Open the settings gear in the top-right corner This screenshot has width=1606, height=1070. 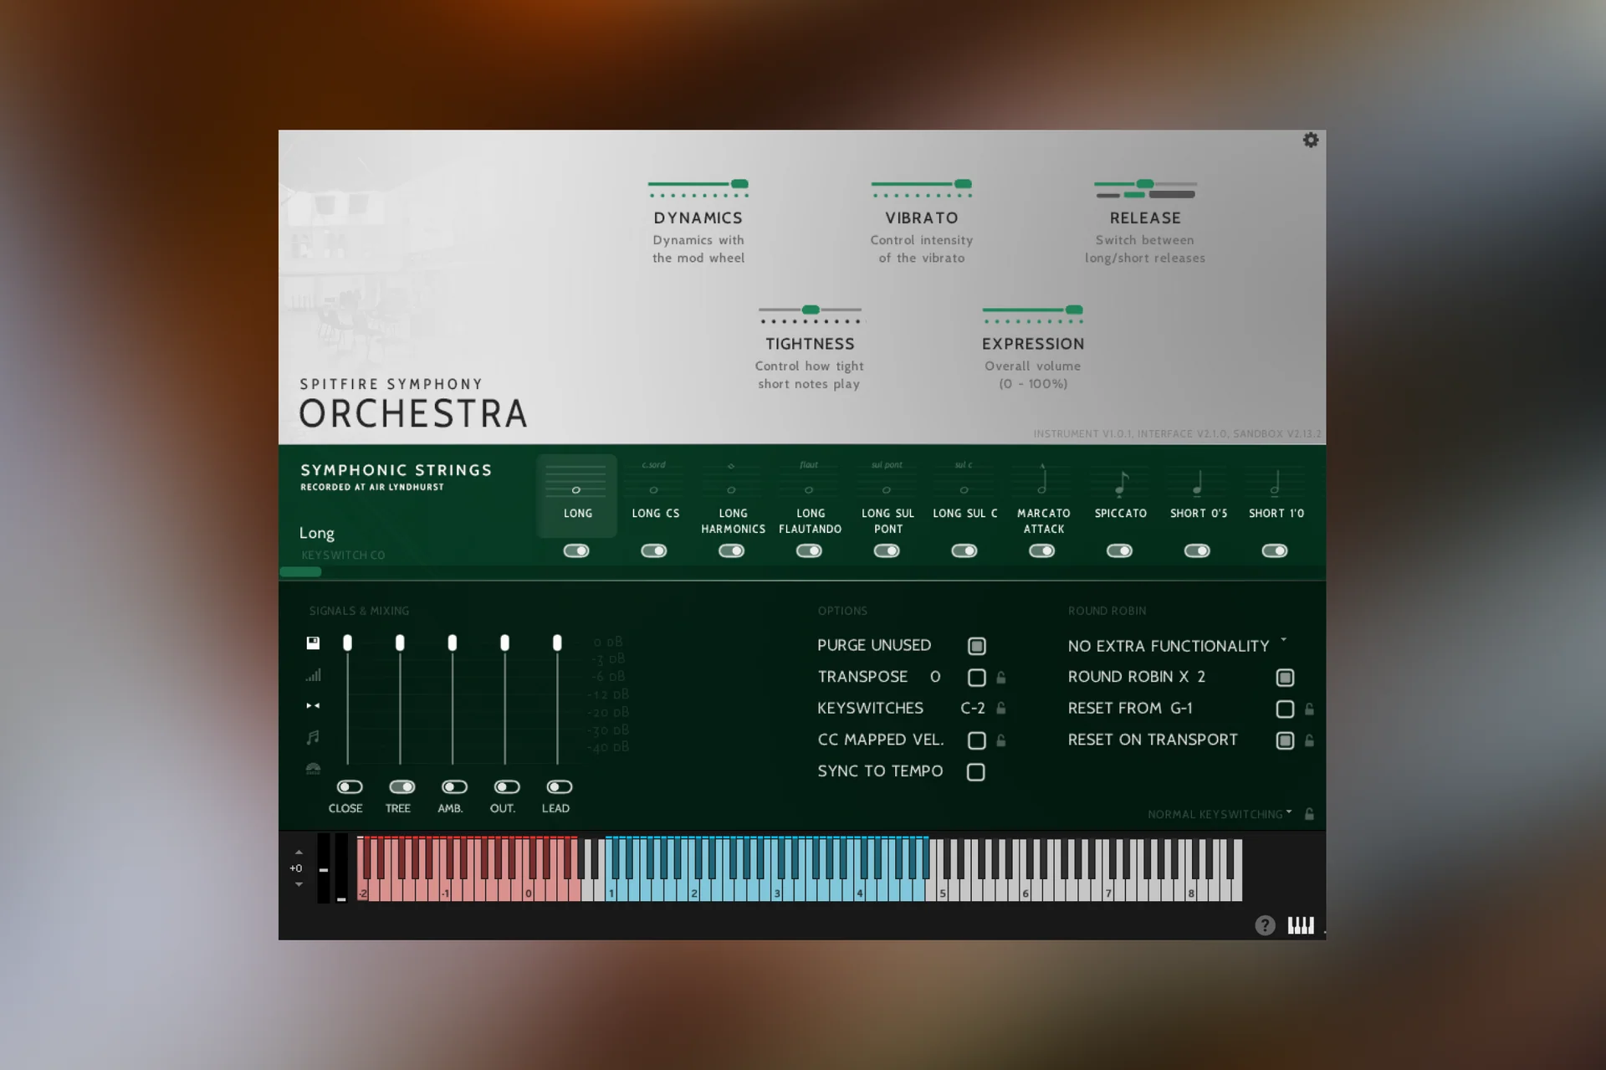coord(1311,141)
